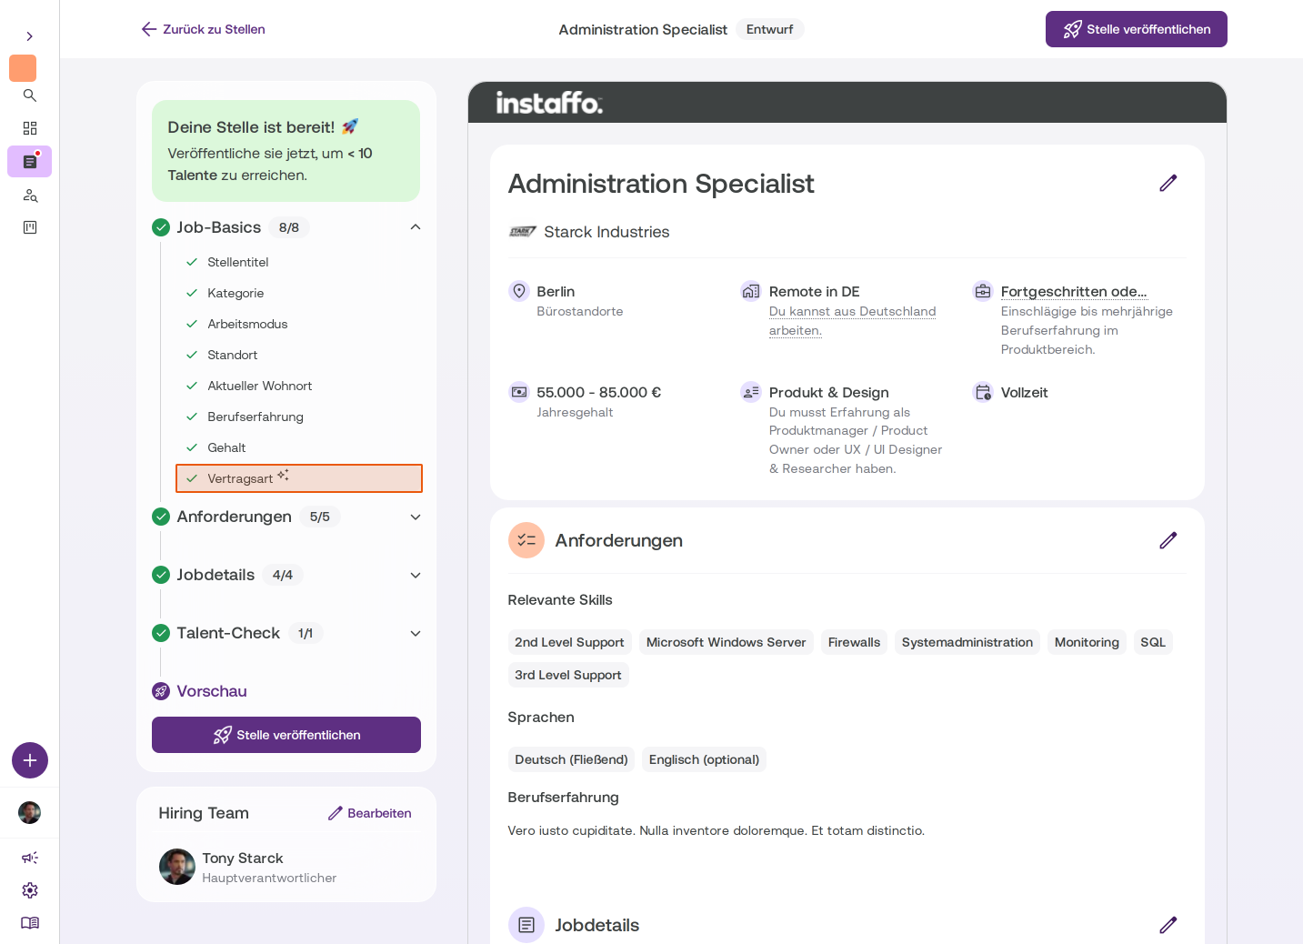This screenshot has width=1303, height=944.
Task: Click the Fortgeschritten ode... experience label
Action: pos(1074,291)
